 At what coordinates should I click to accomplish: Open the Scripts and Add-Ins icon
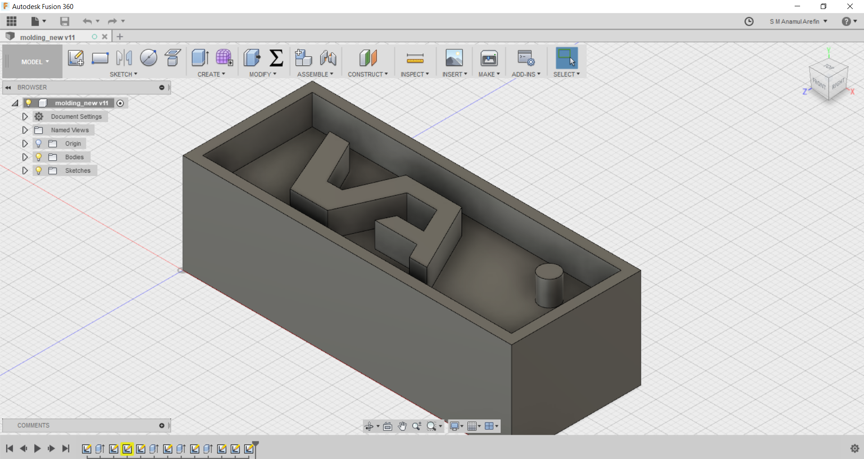tap(526, 58)
